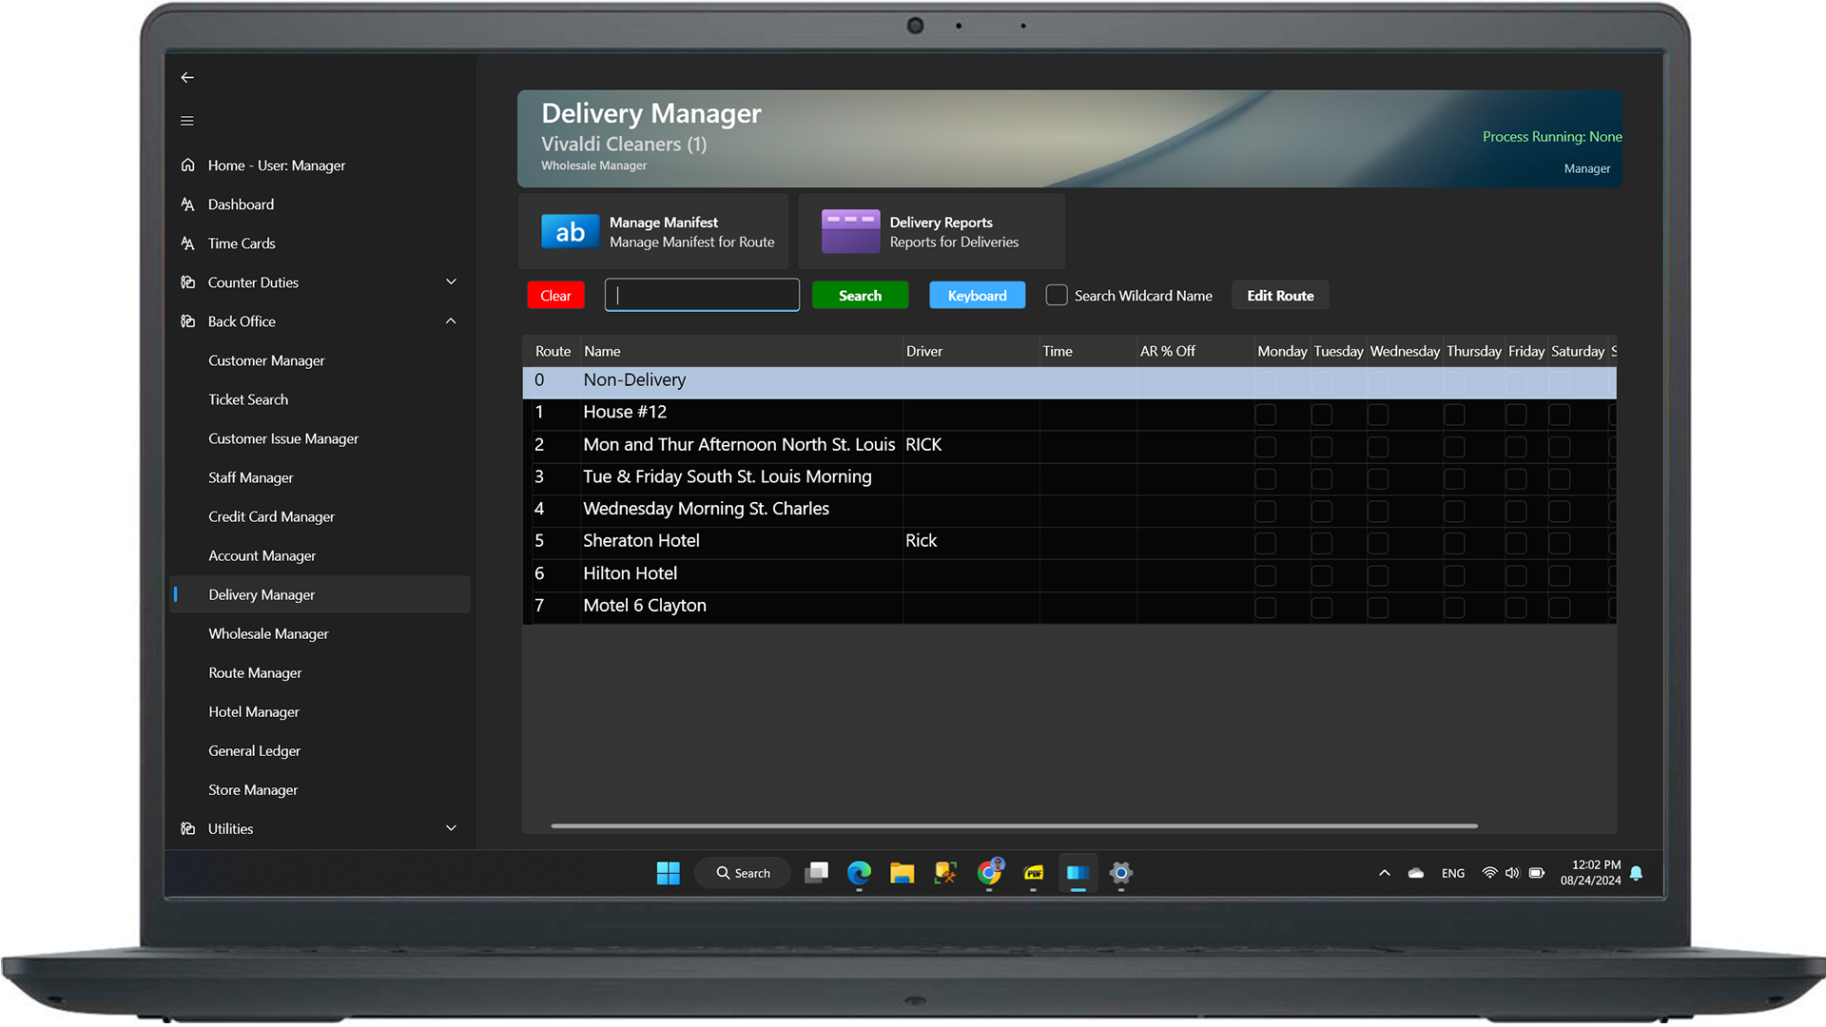The image size is (1826, 1027).
Task: Open the Windows Start menu
Action: tap(669, 873)
